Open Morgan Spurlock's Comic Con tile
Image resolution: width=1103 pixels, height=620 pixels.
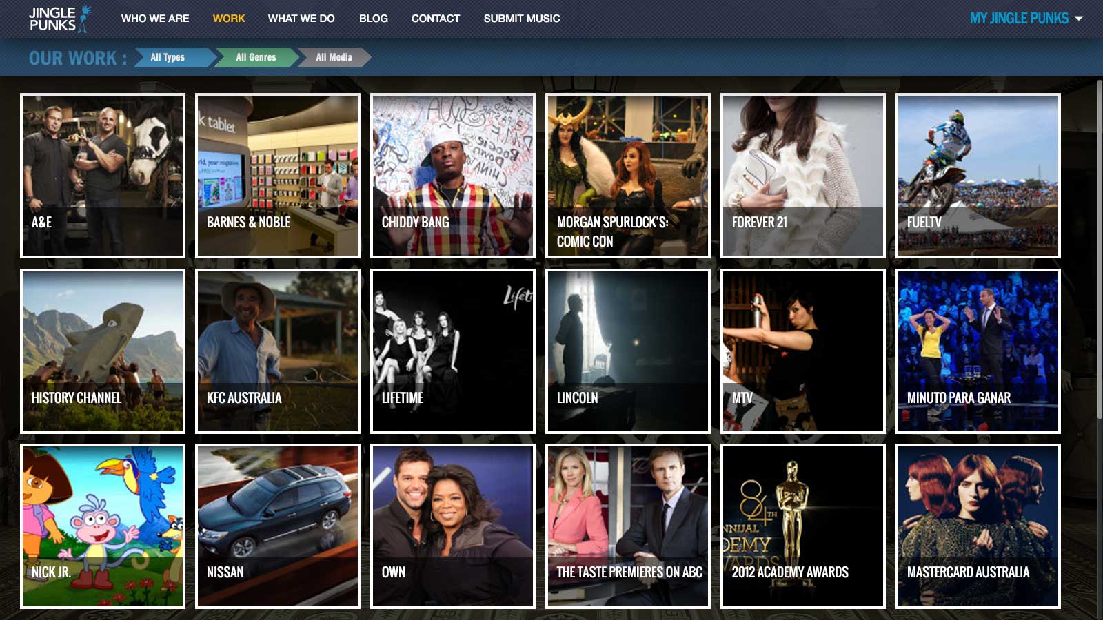(628, 176)
